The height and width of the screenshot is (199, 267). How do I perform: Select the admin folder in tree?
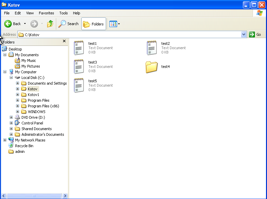tap(20, 152)
